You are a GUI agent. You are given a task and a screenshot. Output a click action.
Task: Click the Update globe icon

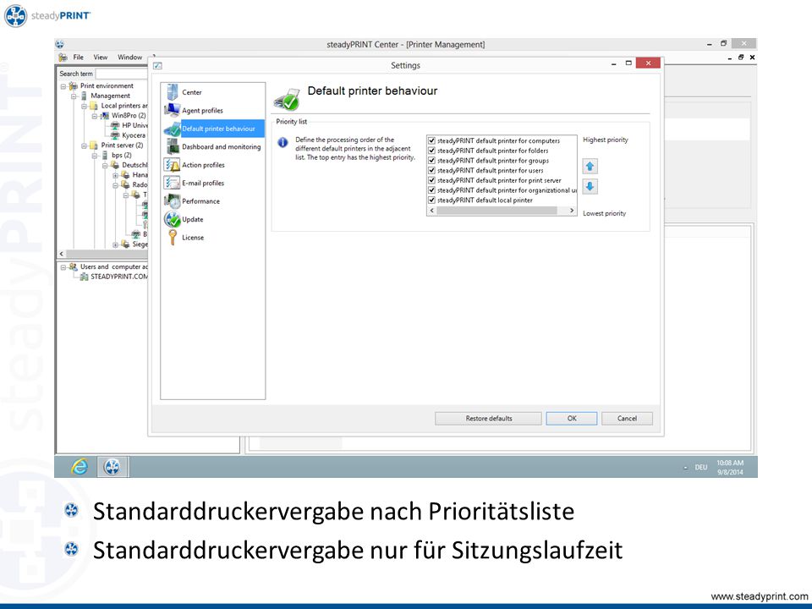click(x=172, y=220)
